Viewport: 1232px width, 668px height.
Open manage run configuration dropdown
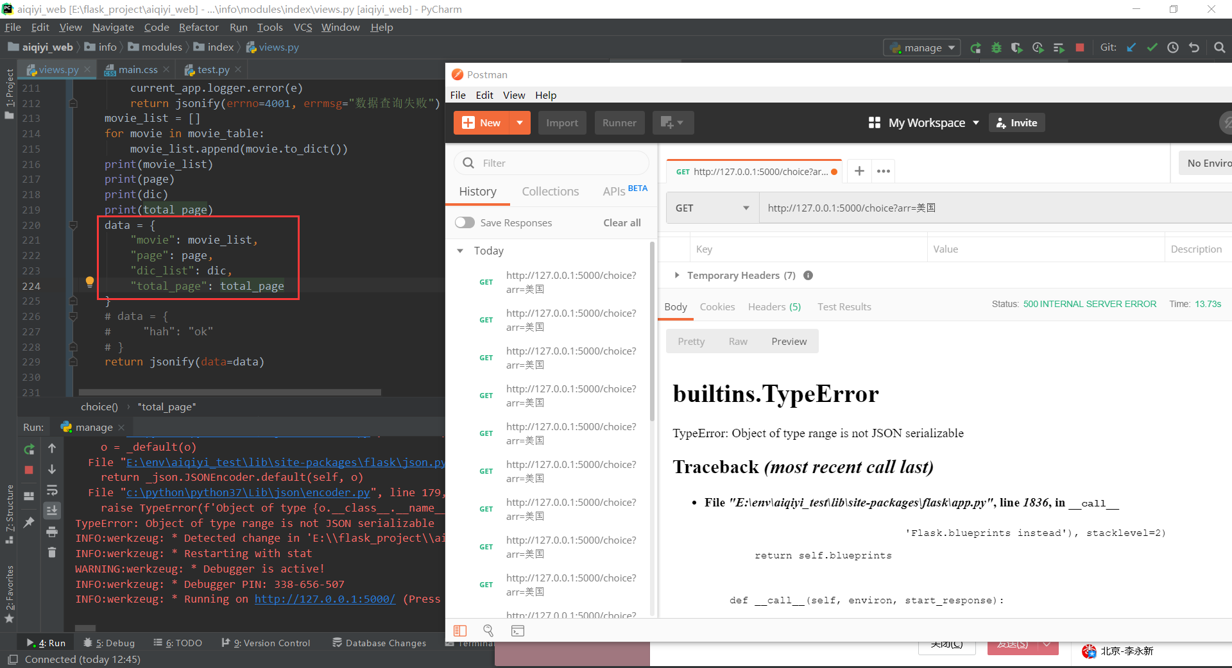[x=921, y=47]
